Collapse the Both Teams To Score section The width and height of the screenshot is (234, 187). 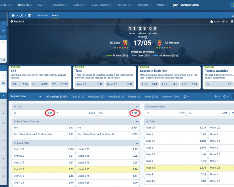137,122
